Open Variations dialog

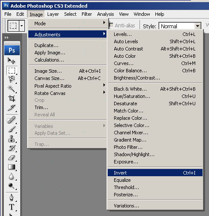155,206
